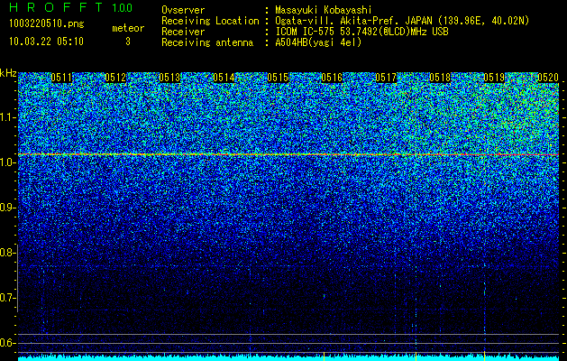Click the 0515 time marker

point(278,78)
